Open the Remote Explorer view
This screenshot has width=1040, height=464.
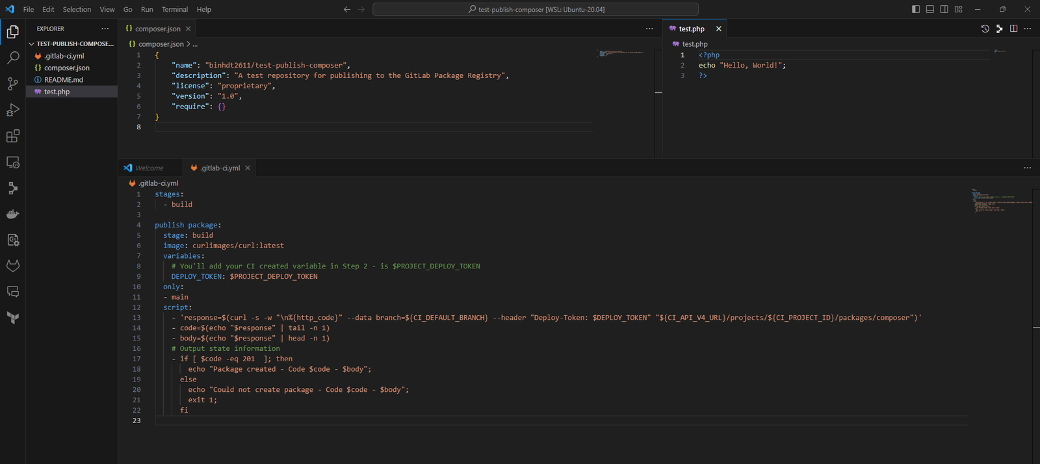pos(12,162)
